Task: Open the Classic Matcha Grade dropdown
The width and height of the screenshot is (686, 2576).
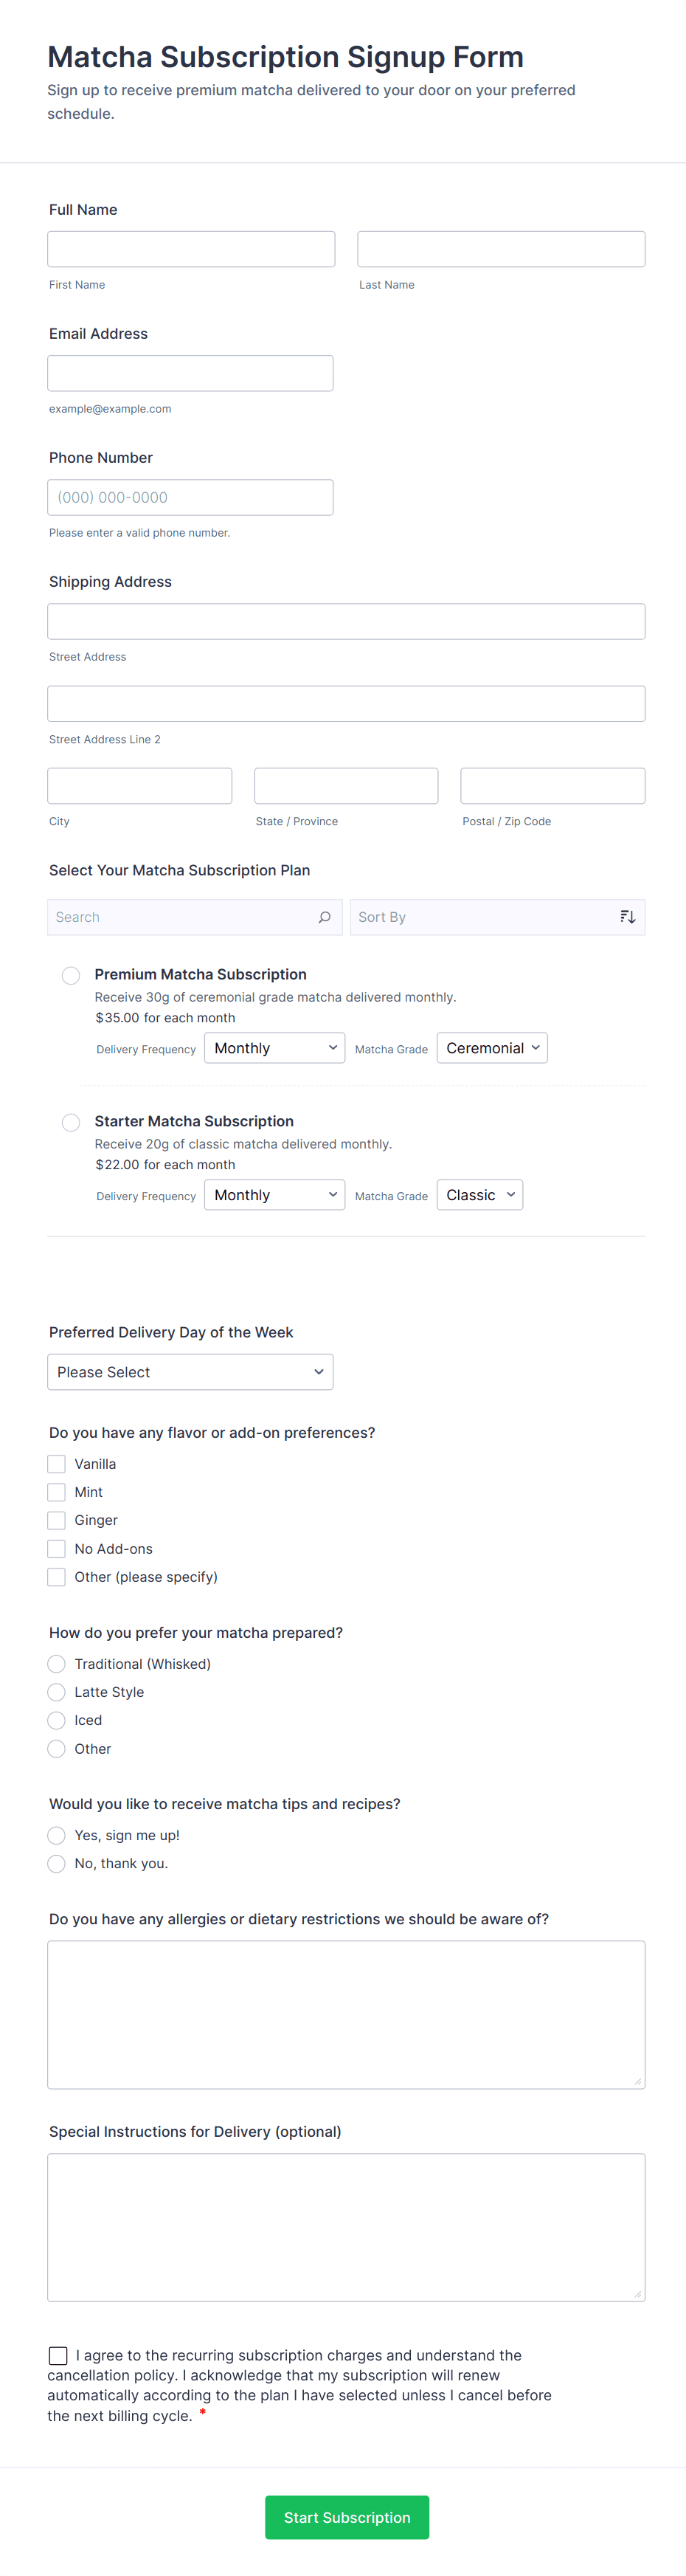Action: tap(480, 1195)
